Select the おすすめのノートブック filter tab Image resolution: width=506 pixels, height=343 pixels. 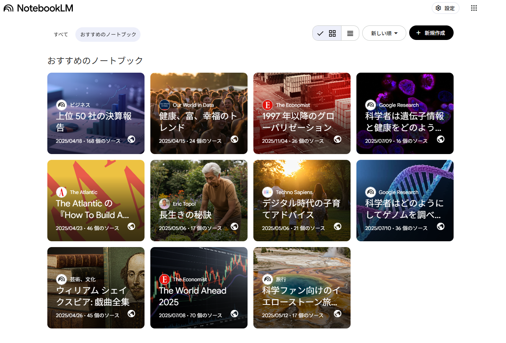108,35
